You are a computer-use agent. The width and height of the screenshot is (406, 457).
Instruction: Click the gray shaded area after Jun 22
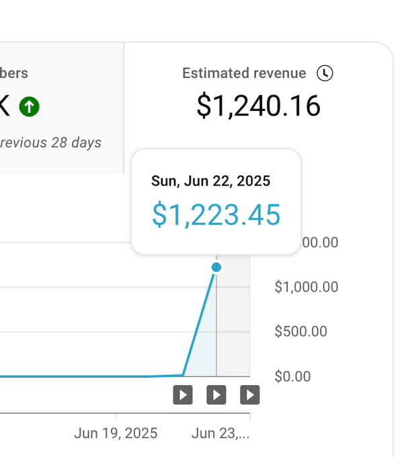point(233,316)
